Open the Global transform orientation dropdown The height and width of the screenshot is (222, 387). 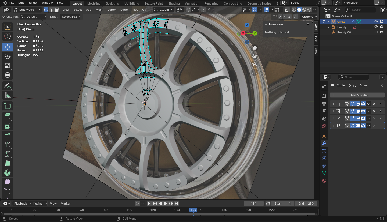(164, 10)
